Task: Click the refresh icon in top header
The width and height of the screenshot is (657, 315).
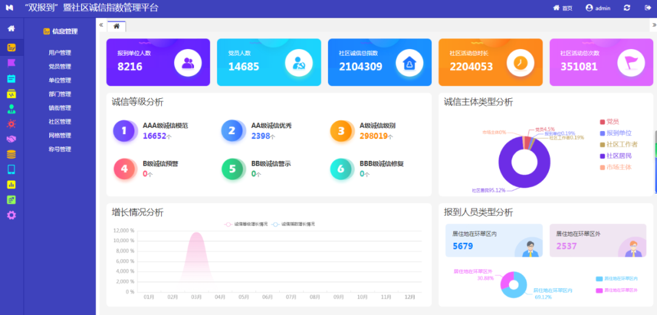Action: click(627, 8)
